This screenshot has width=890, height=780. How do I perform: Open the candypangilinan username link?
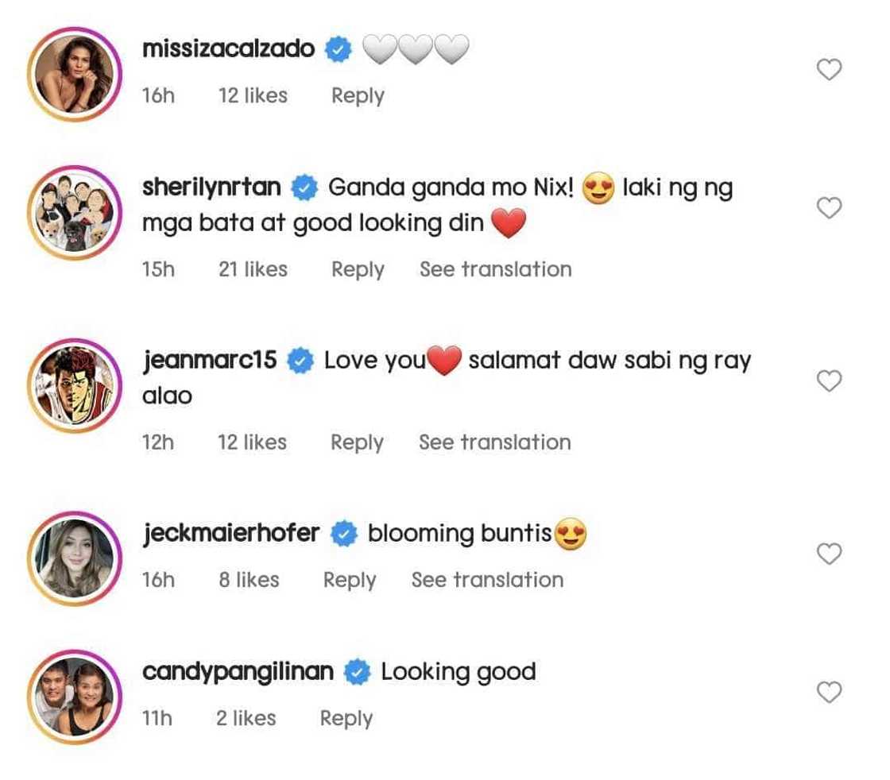pos(238,672)
